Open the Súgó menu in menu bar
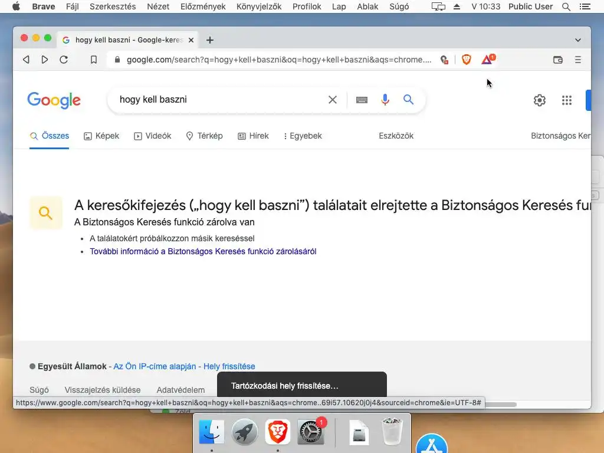This screenshot has height=453, width=604. [x=399, y=6]
